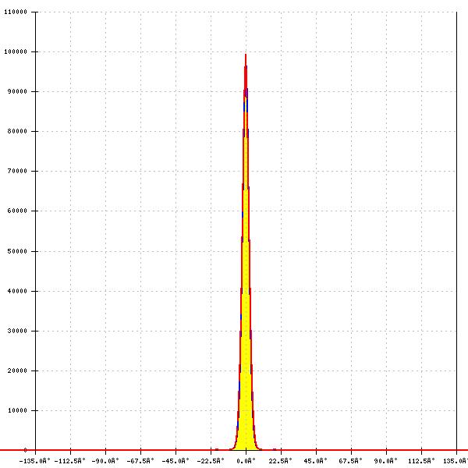Click the -135.0 x-axis label
This screenshot has width=468, height=468.
[x=34, y=461]
